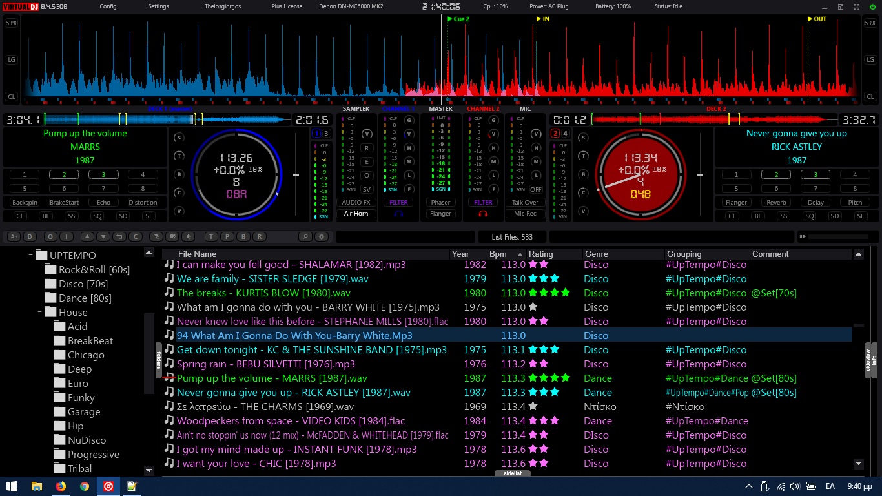Viewport: 882px width, 496px height.
Task: Click the magnifier search icon in browser toolbar
Action: (x=305, y=237)
